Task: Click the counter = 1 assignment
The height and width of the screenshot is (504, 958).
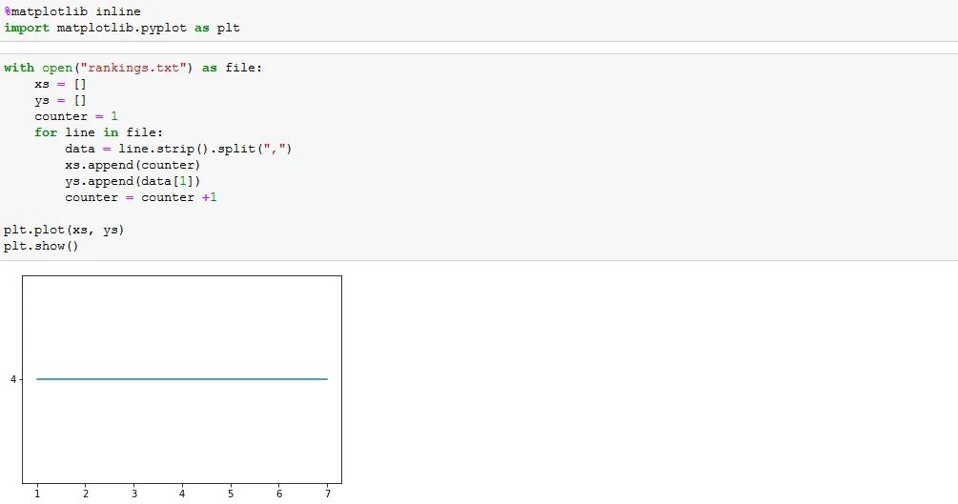Action: [75, 116]
